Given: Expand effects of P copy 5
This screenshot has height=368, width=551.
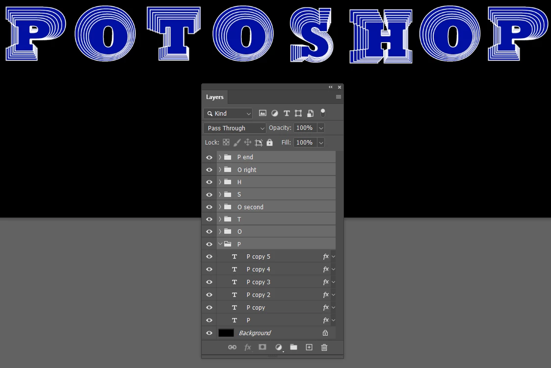Looking at the screenshot, I should tap(334, 256).
